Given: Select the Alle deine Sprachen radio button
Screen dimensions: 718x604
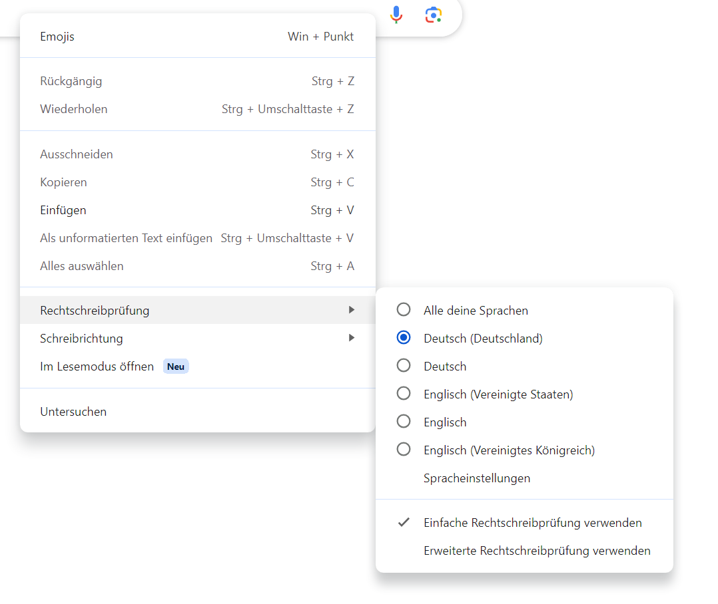Looking at the screenshot, I should (404, 310).
